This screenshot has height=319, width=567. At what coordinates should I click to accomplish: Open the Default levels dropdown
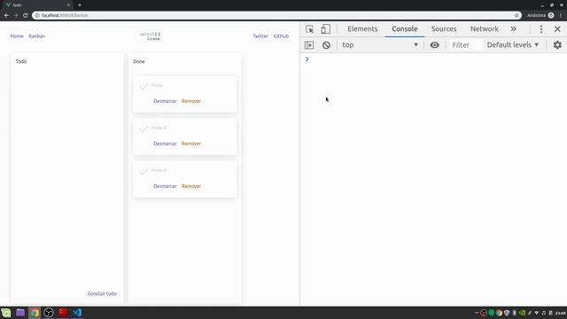[513, 45]
